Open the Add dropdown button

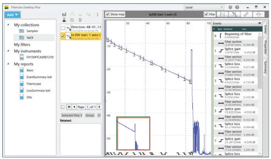12,15
